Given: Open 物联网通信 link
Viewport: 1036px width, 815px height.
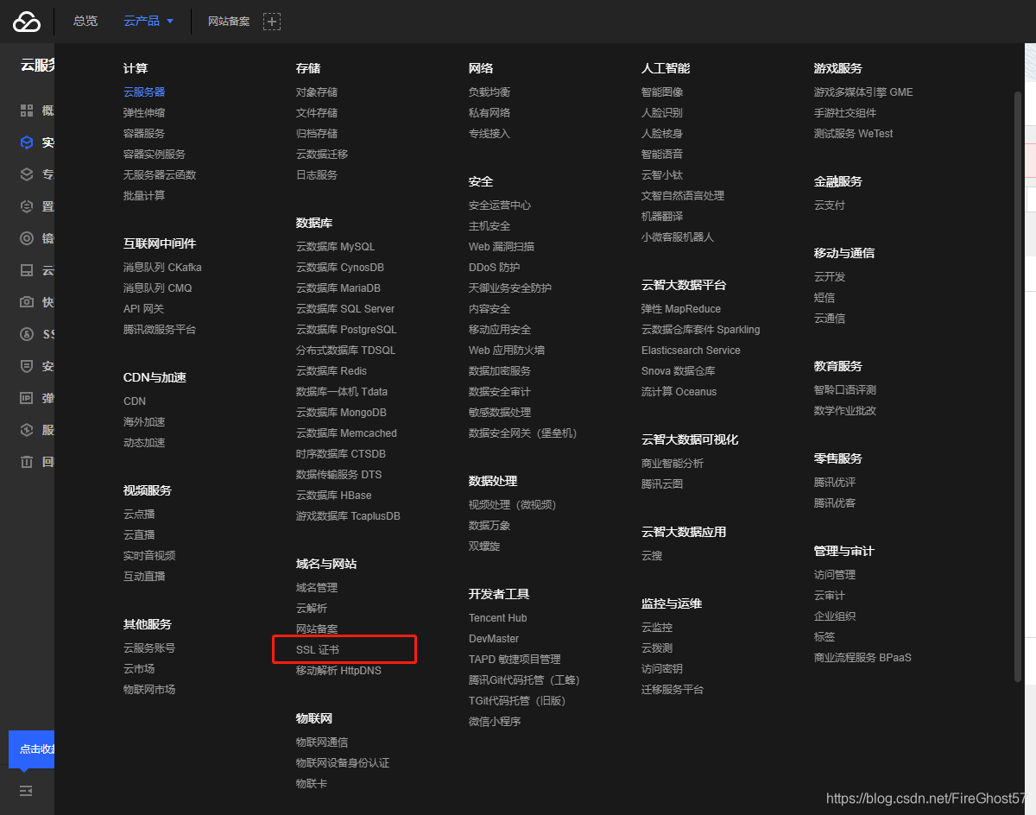Looking at the screenshot, I should click(322, 742).
